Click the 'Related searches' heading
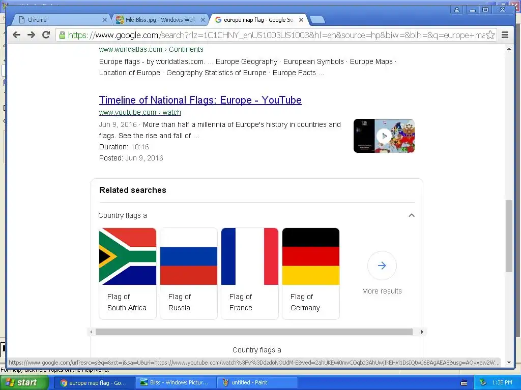Screen dimensions: 521x390 (133, 190)
